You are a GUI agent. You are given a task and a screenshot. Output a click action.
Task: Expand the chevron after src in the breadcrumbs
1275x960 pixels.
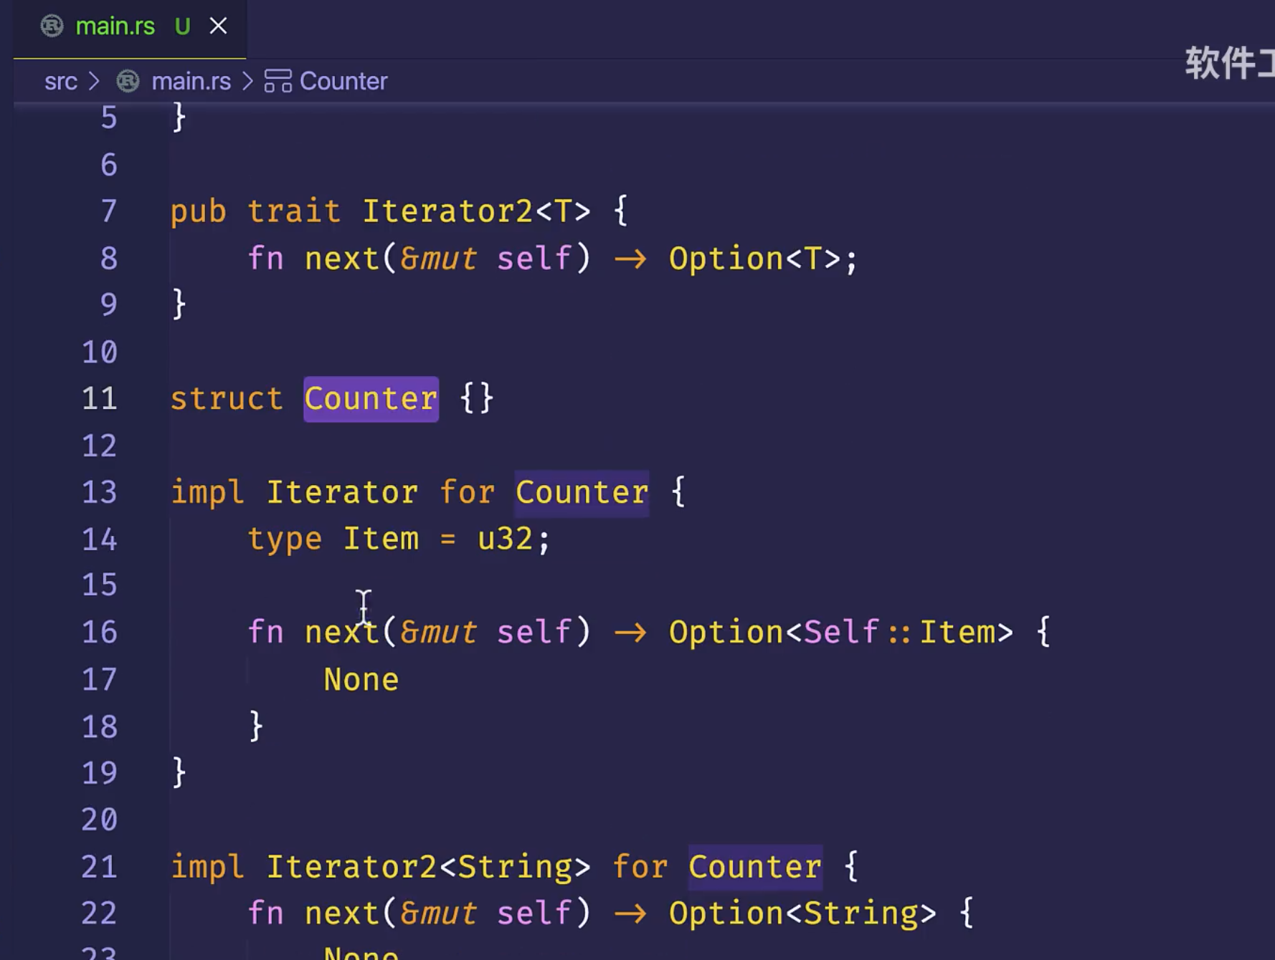[x=94, y=82]
